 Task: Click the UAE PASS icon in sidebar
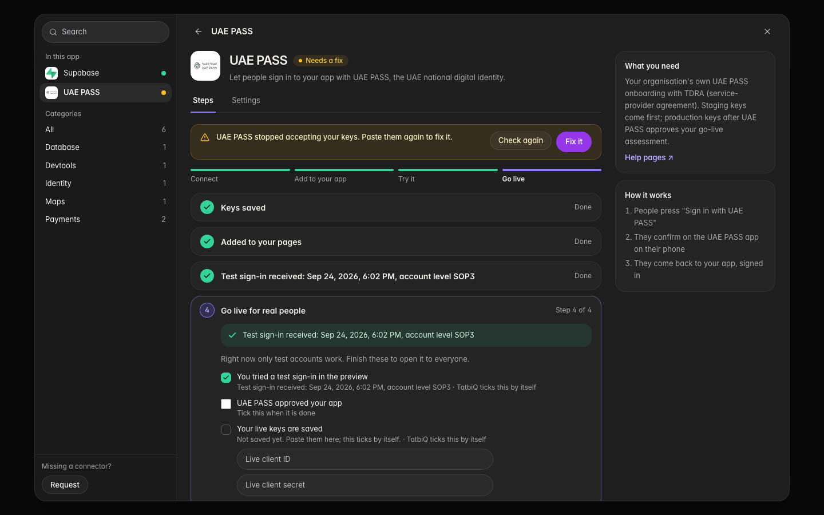51,93
